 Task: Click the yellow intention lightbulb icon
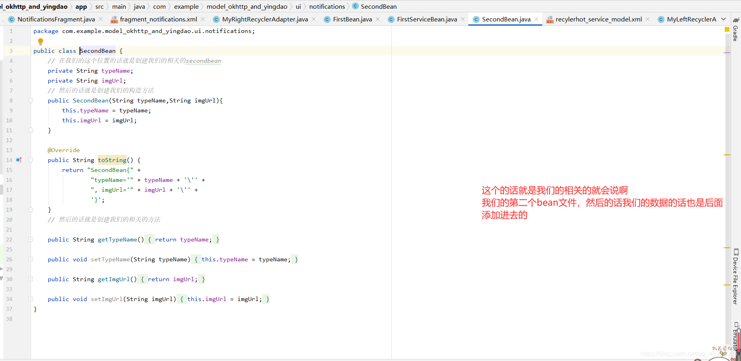(x=41, y=41)
